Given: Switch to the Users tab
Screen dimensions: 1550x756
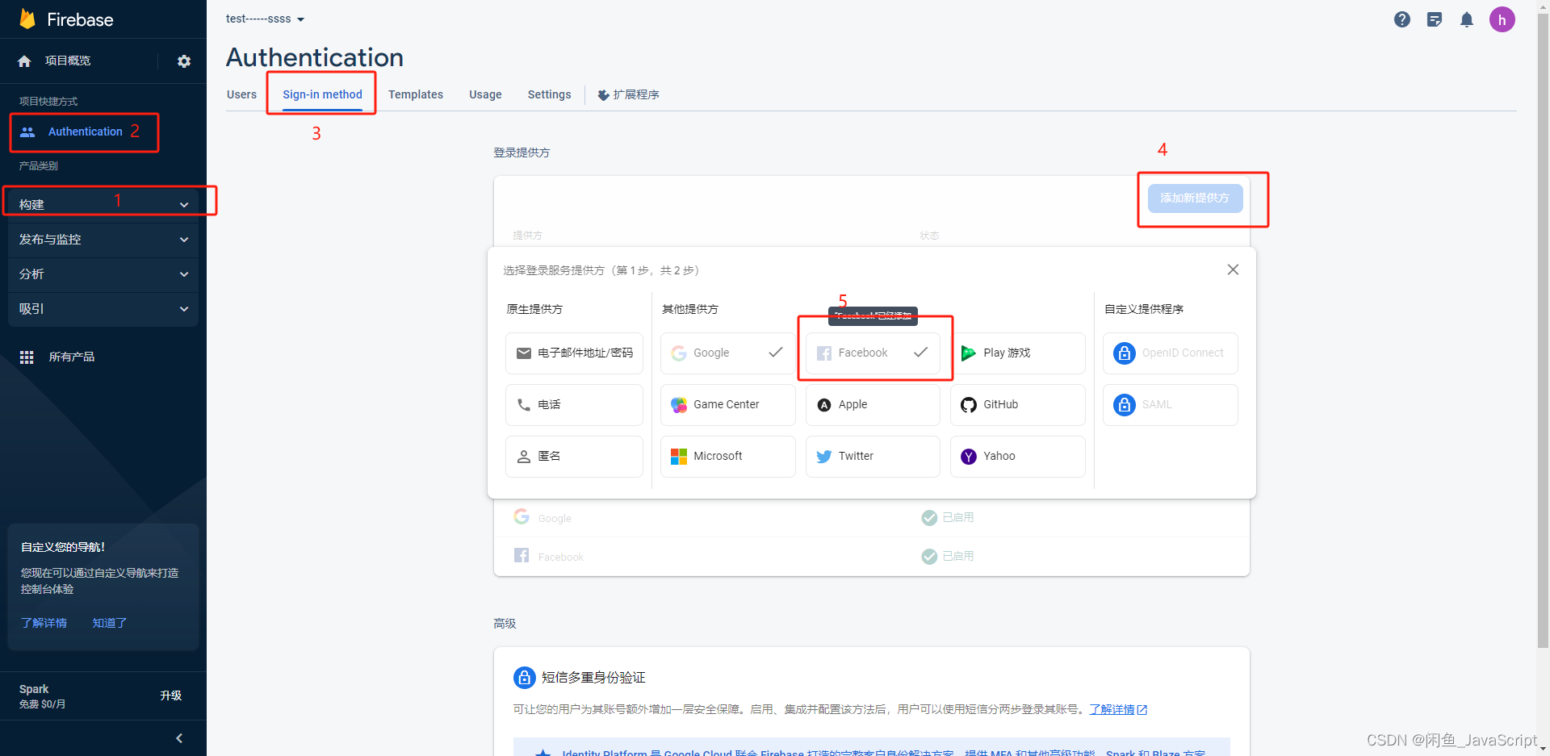Looking at the screenshot, I should tap(241, 94).
